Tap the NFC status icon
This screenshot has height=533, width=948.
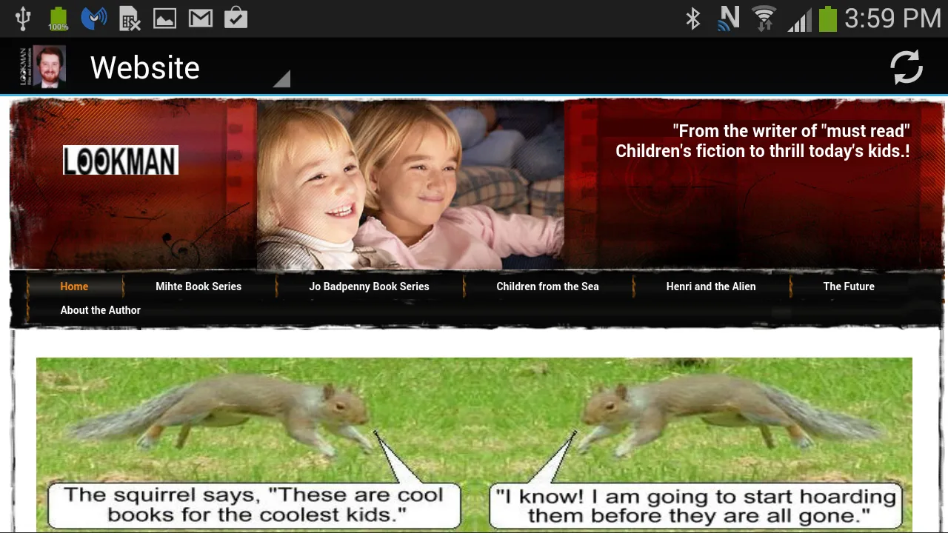729,18
